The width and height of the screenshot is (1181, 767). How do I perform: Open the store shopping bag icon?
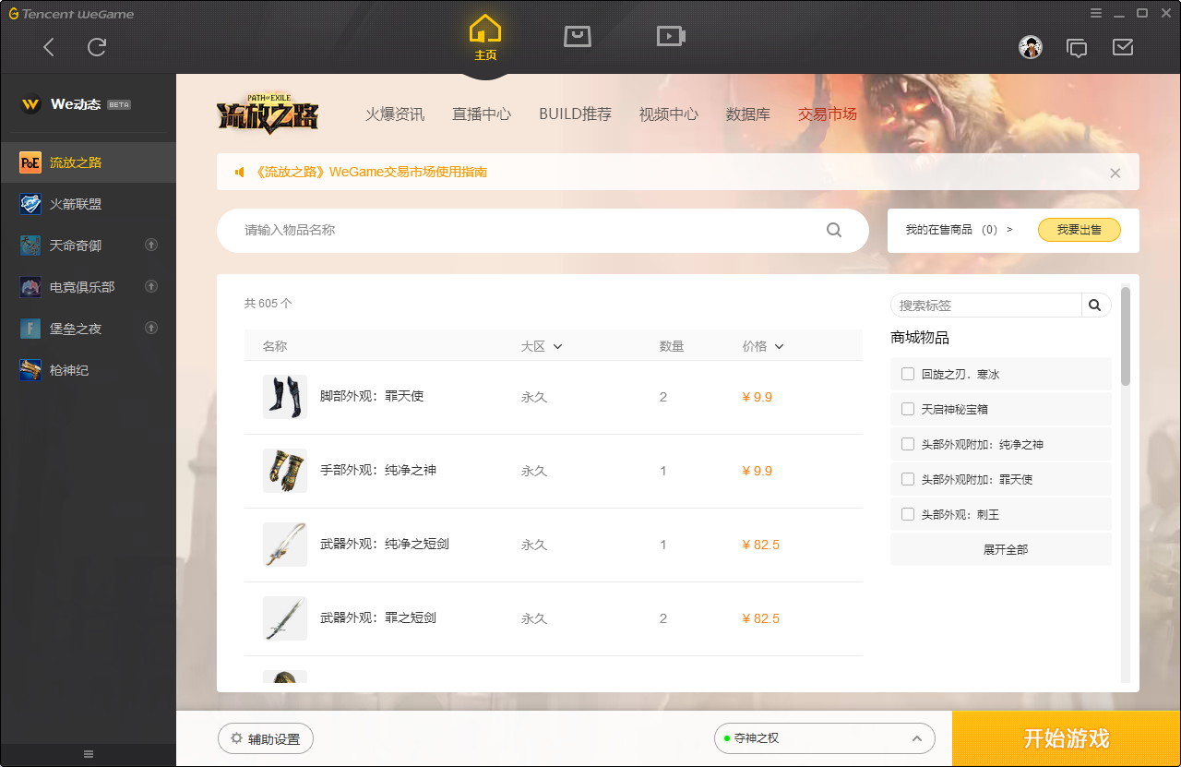pos(578,36)
